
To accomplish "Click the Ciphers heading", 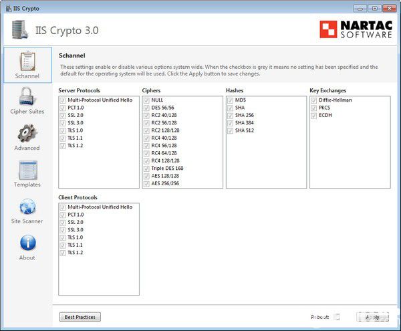I will (x=151, y=90).
